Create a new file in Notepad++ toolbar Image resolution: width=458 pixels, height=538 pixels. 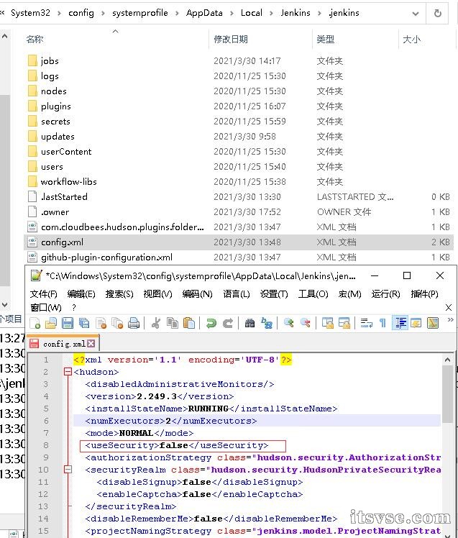35,323
